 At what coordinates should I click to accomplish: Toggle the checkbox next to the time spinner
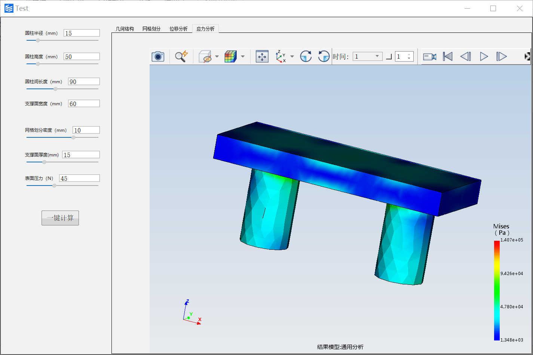(389, 57)
